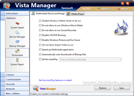
Task: Enable Do not allow Import Video
Action: pos(40,45)
